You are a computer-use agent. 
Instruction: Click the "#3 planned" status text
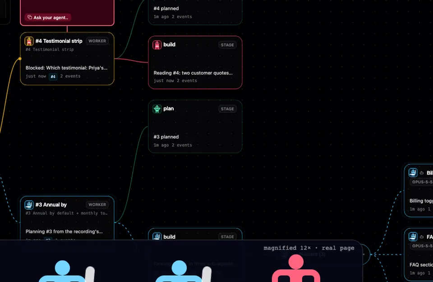pos(166,137)
